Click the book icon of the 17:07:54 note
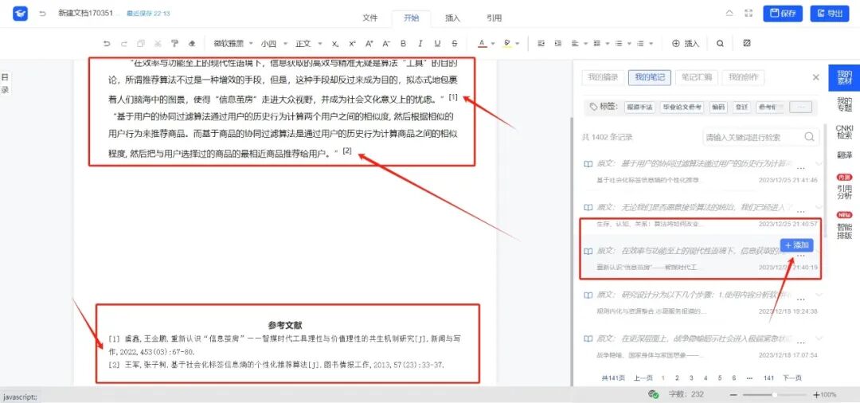The image size is (860, 403). pos(588,338)
